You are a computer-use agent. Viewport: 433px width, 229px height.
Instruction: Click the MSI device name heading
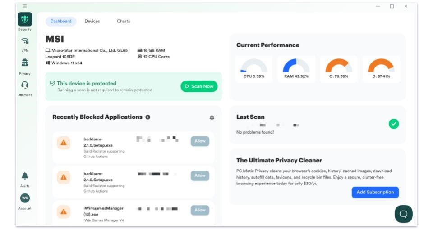55,39
